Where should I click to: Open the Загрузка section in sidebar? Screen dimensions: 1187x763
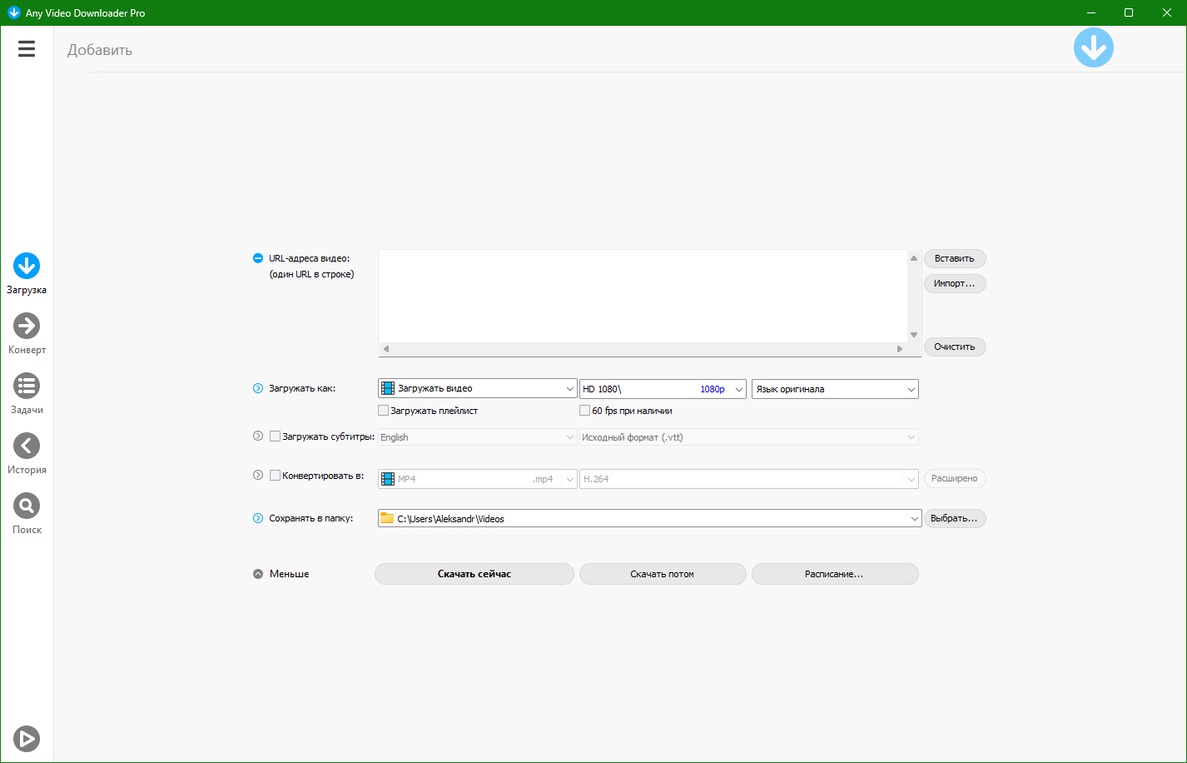point(27,267)
